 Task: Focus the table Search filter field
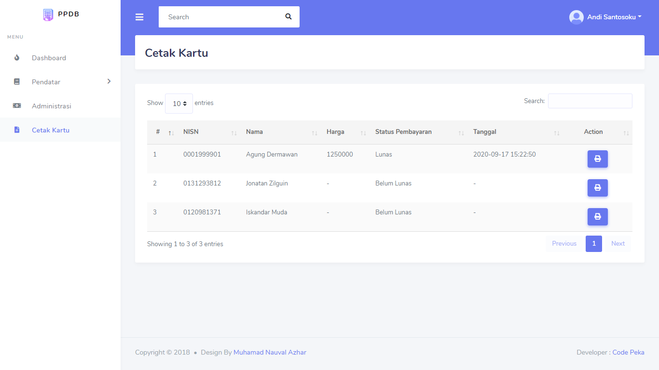point(590,101)
